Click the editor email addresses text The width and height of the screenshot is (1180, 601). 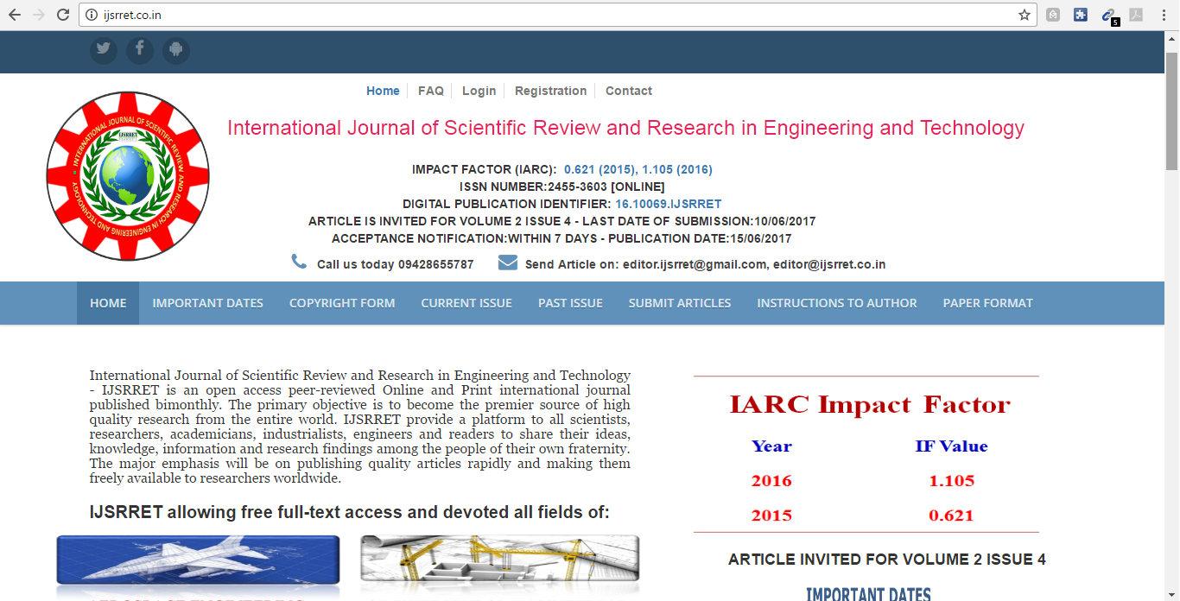click(754, 264)
